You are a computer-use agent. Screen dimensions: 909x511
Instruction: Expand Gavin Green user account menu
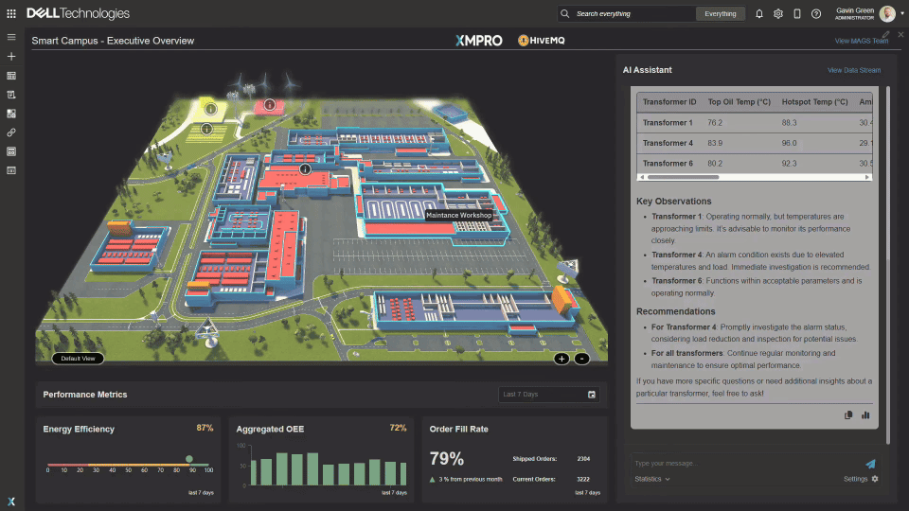pyautogui.click(x=887, y=13)
